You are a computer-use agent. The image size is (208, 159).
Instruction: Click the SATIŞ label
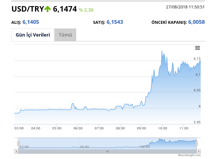(x=99, y=23)
